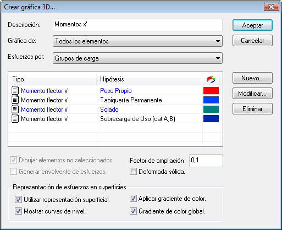
Task: Uncheck Mostrar curvas de nivel
Action: [18, 211]
